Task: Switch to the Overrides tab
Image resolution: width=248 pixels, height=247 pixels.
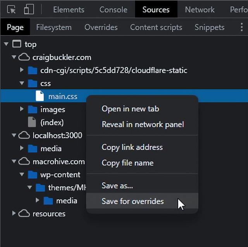Action: point(101,27)
